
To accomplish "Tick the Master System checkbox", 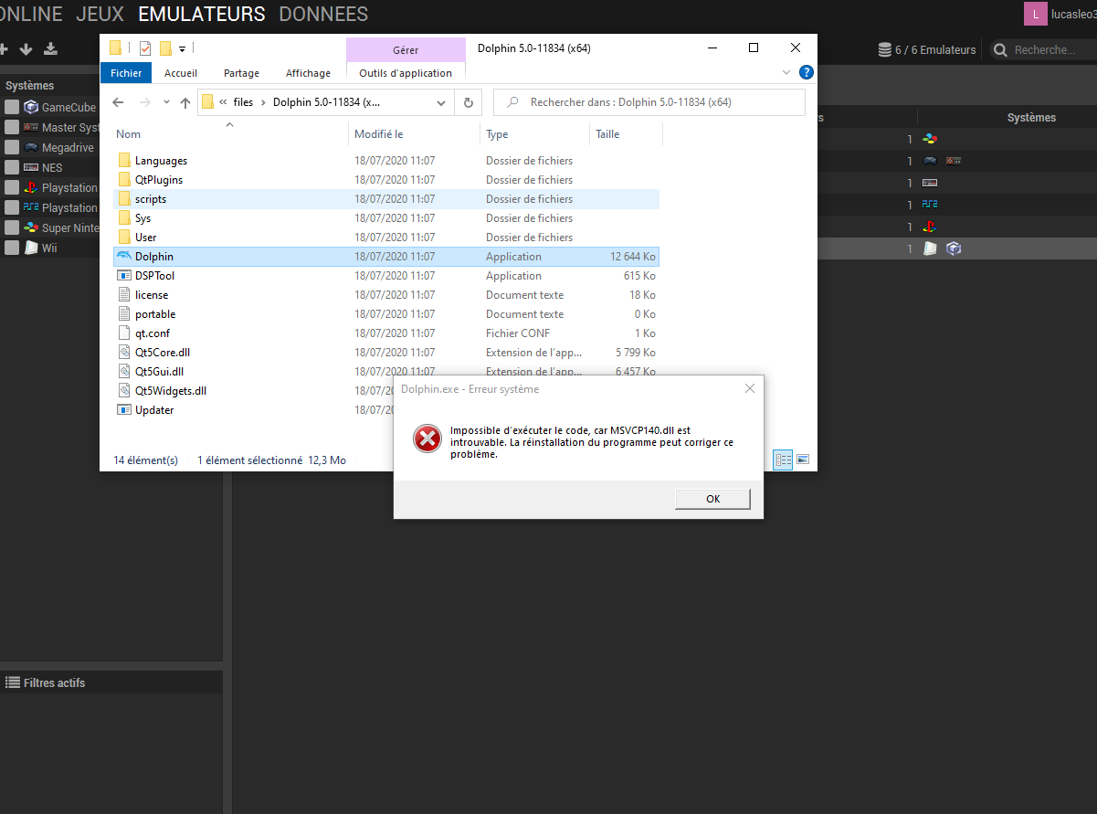I will pos(11,127).
